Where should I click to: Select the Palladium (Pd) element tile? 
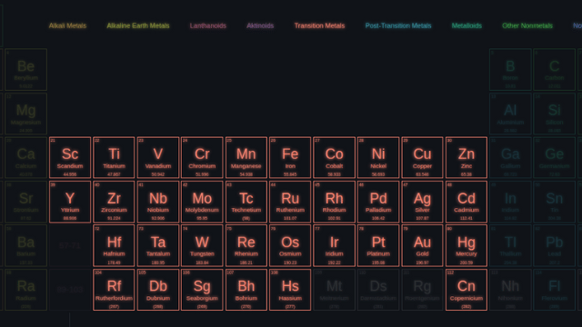pos(378,202)
